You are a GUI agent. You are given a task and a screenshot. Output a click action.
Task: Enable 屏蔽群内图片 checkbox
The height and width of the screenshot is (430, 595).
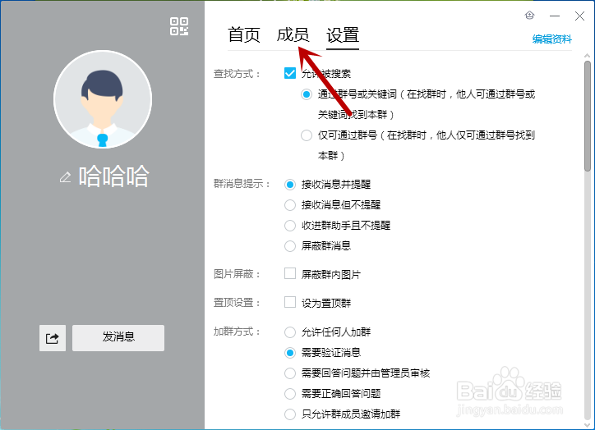[290, 273]
